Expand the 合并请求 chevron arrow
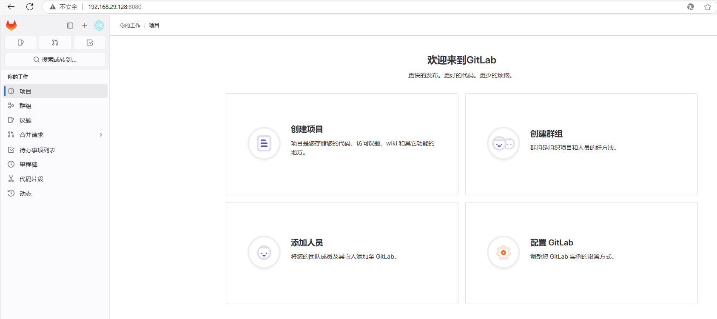Image resolution: width=717 pixels, height=319 pixels. tap(101, 135)
